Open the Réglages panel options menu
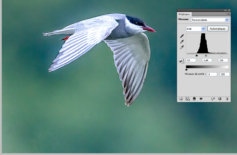This screenshot has height=155, width=237. point(228,14)
